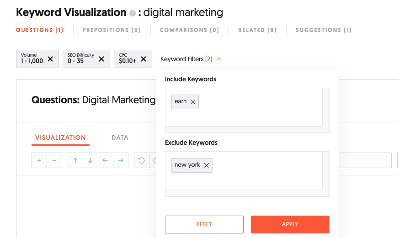Open the Data tab
The image size is (399, 238).
point(120,138)
